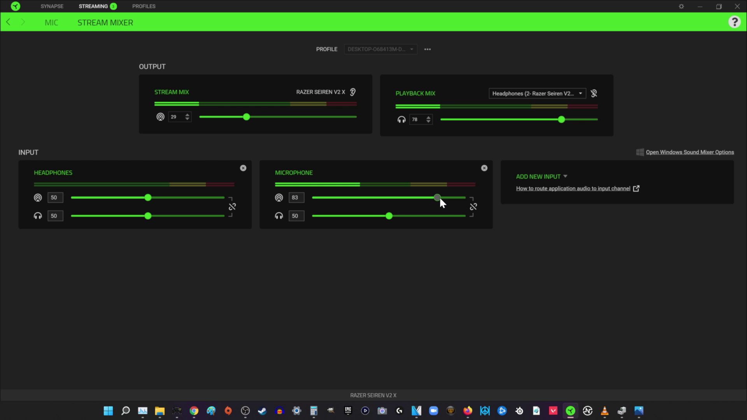Image resolution: width=747 pixels, height=420 pixels.
Task: Select the Stream Mixer sub-tab
Action: (105, 23)
